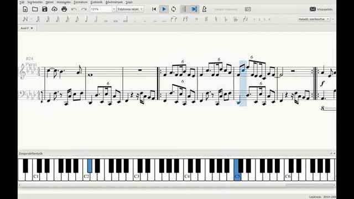The width and height of the screenshot is (354, 199).
Task: Save the score with the floppy disk icon
Action: [44, 9]
